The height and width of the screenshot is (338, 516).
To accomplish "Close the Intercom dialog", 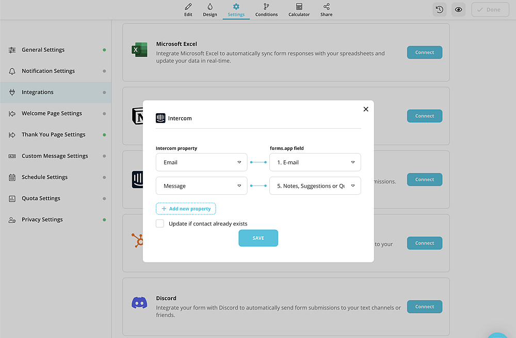I will (x=366, y=109).
